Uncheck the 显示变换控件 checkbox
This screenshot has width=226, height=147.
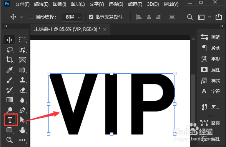pyautogui.click(x=91, y=17)
